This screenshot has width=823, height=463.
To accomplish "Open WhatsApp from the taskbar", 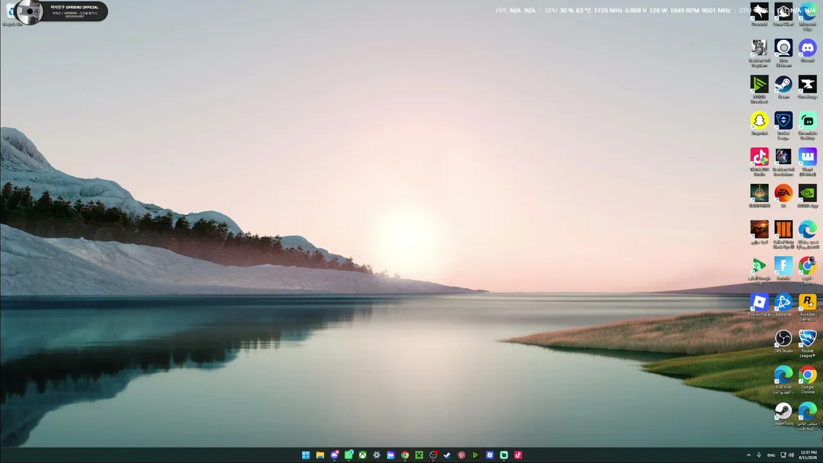I will coord(348,455).
